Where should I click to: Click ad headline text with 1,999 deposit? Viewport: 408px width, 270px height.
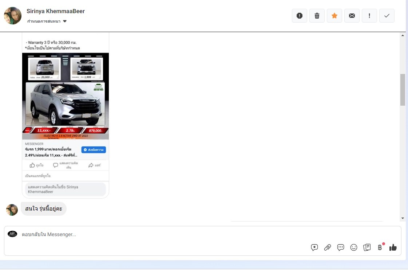click(51, 152)
